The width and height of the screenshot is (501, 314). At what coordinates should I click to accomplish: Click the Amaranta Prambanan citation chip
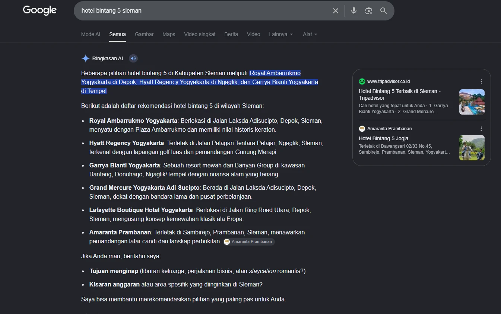pos(249,242)
